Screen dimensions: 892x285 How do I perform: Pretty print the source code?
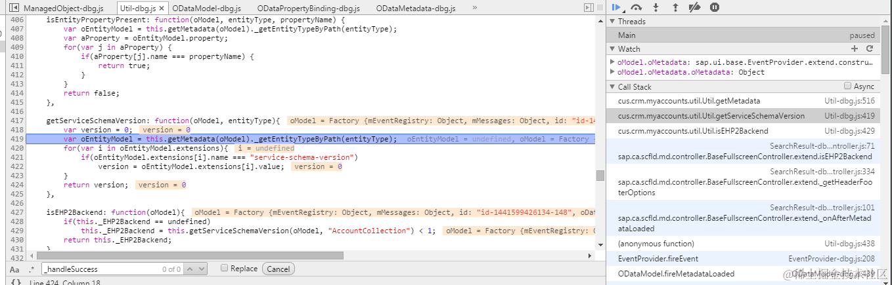pyautogui.click(x=16, y=282)
